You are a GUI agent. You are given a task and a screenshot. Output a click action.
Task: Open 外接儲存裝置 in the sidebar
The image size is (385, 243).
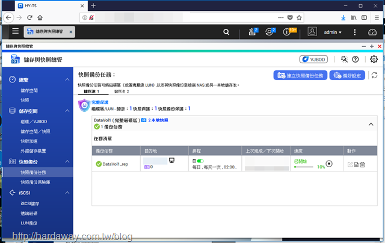click(33, 151)
